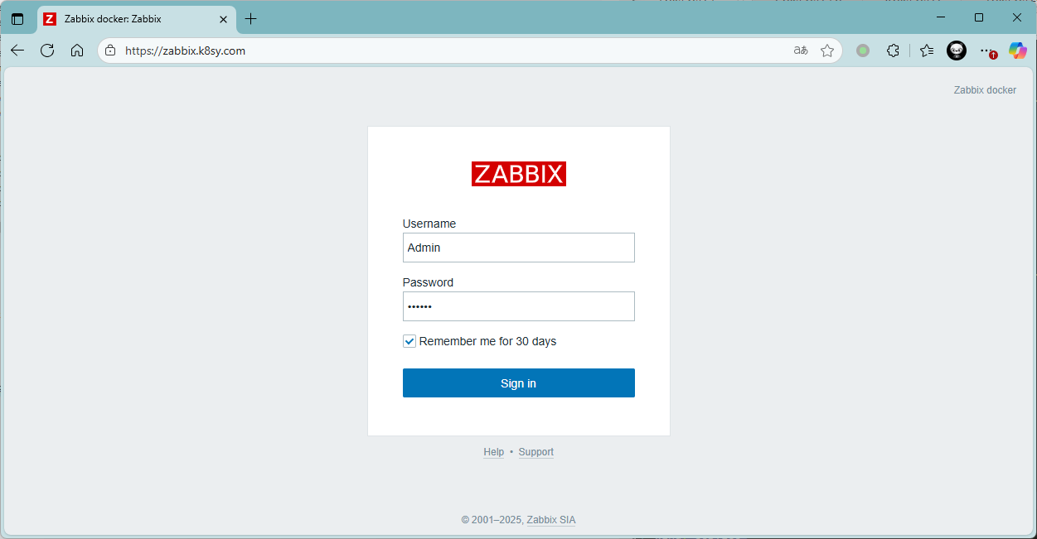Select the Zabbix docker tab

coord(124,18)
